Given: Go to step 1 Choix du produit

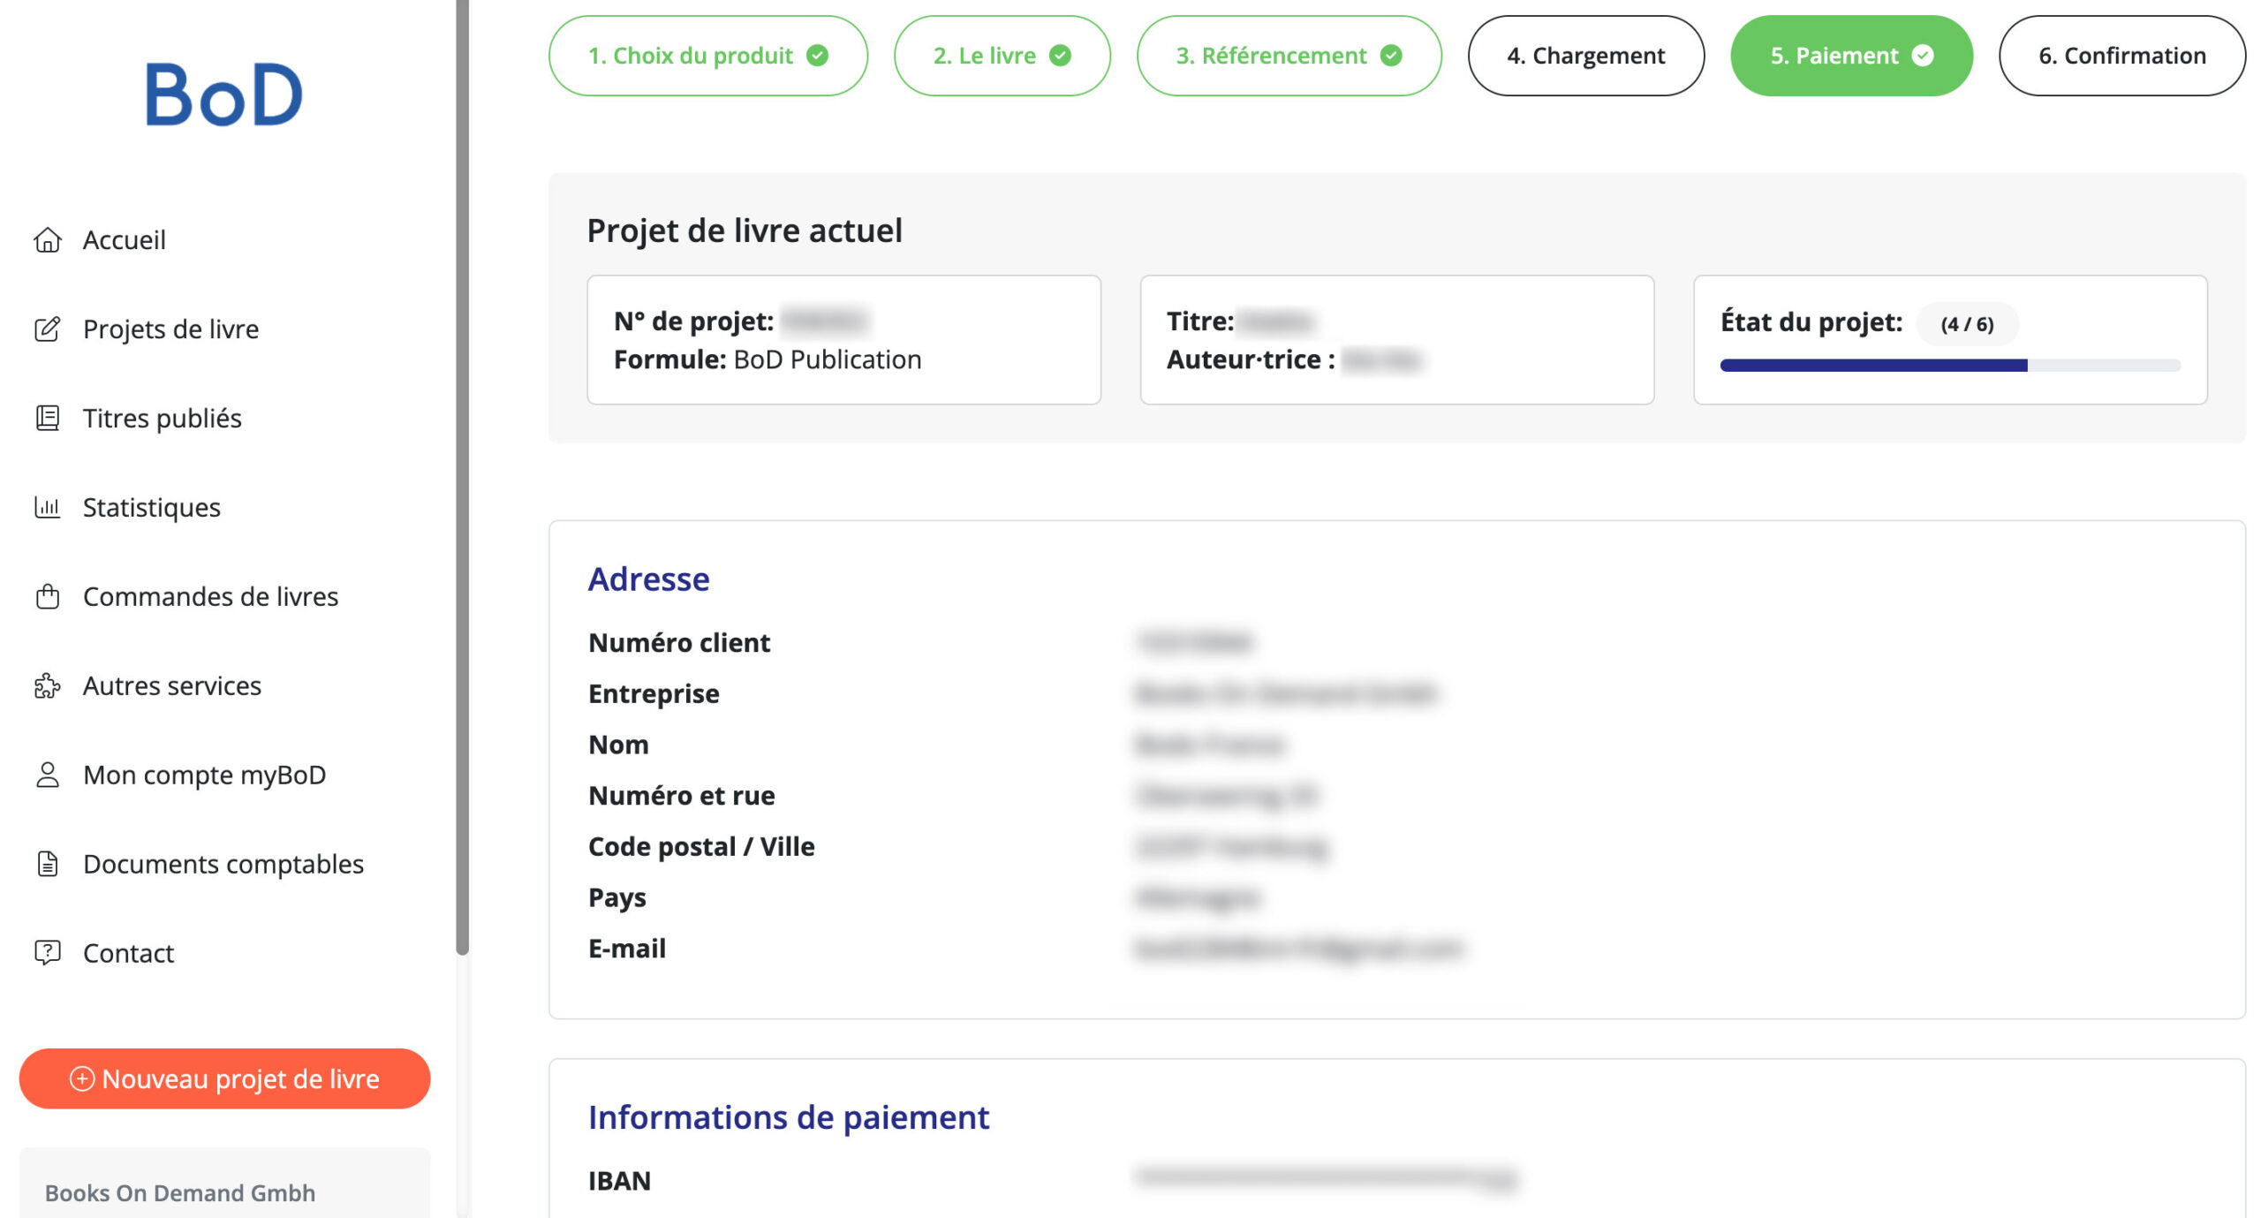Looking at the screenshot, I should tap(708, 56).
